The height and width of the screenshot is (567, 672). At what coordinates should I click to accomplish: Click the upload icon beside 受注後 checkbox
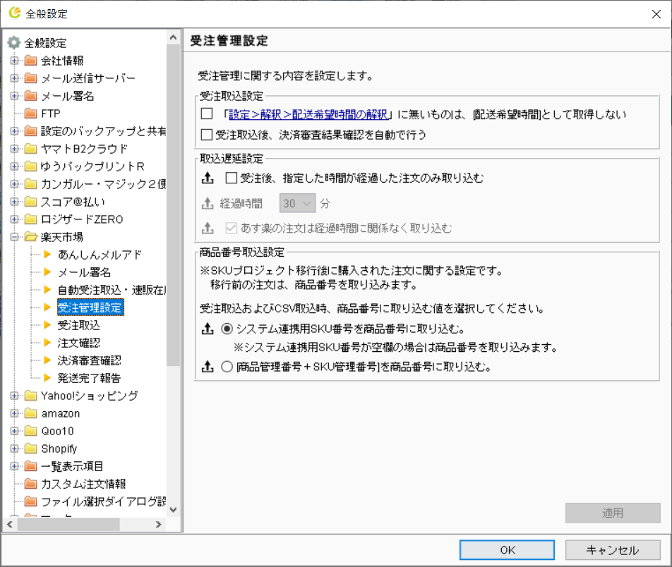[x=208, y=178]
